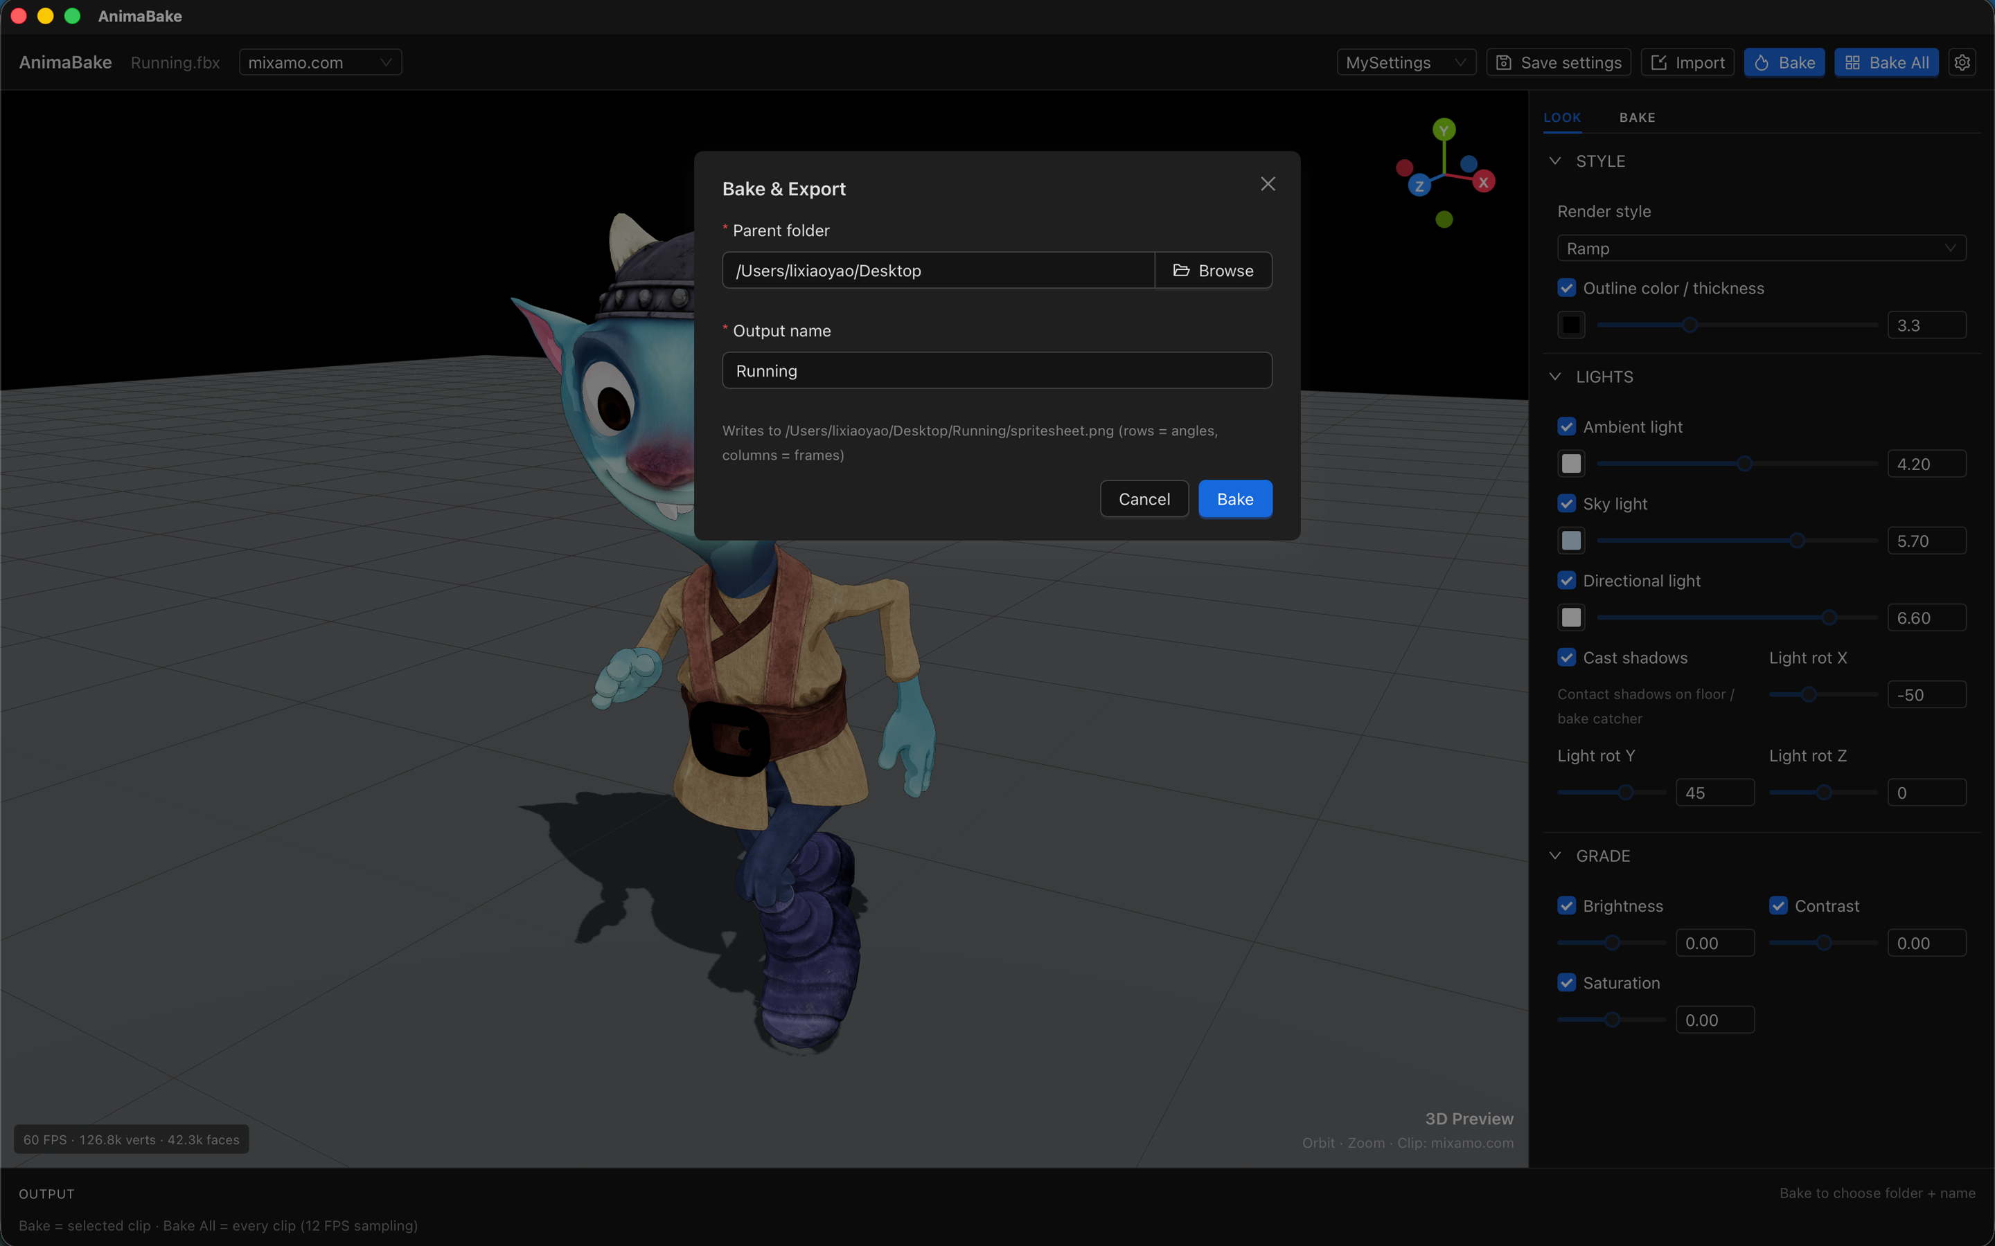
Task: Open the Directional light color swatch
Action: pyautogui.click(x=1571, y=617)
